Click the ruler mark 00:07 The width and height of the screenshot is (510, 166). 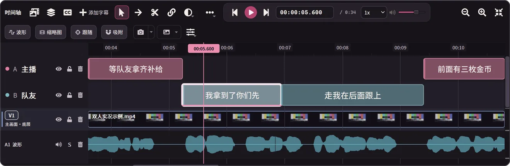(x=285, y=48)
